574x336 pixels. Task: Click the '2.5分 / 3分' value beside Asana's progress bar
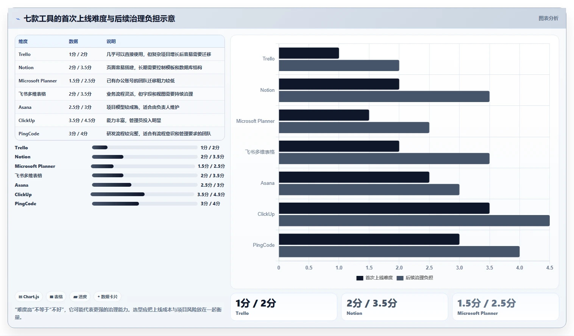[212, 185]
